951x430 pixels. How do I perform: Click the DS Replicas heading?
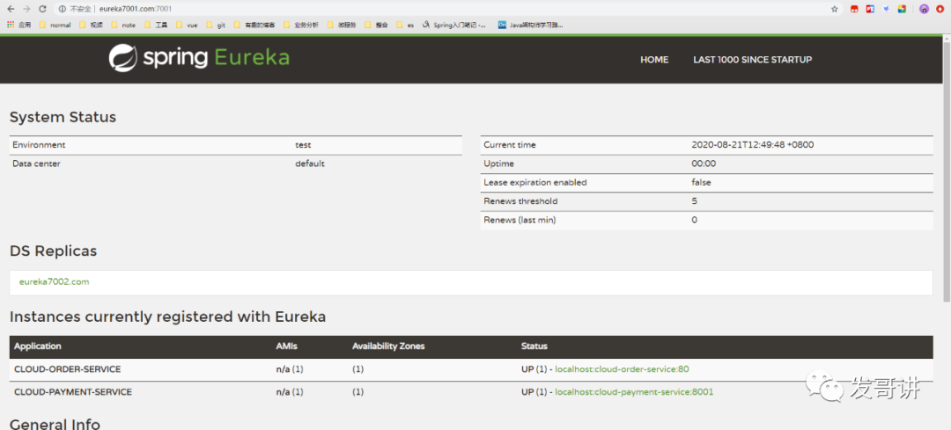pos(54,251)
